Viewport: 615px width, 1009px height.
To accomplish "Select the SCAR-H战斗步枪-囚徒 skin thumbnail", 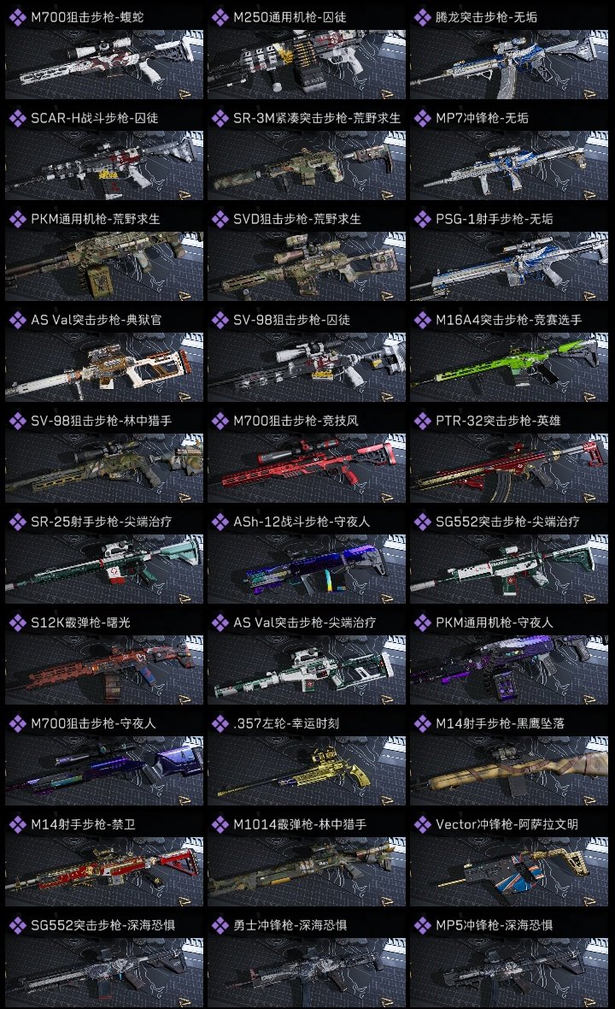I will pos(104,165).
